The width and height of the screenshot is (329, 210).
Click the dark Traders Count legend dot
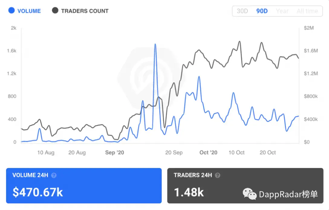(55, 11)
